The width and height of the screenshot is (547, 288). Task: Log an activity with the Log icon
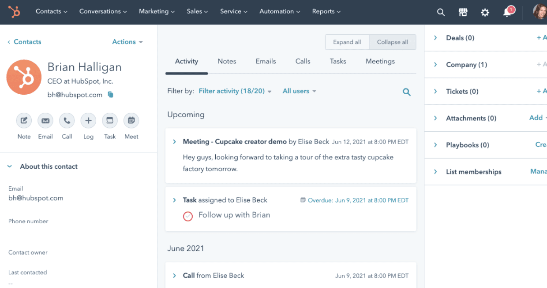point(88,120)
